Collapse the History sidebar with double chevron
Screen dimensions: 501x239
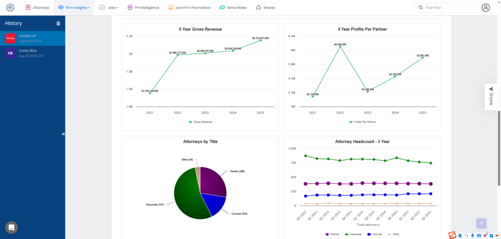tap(63, 134)
